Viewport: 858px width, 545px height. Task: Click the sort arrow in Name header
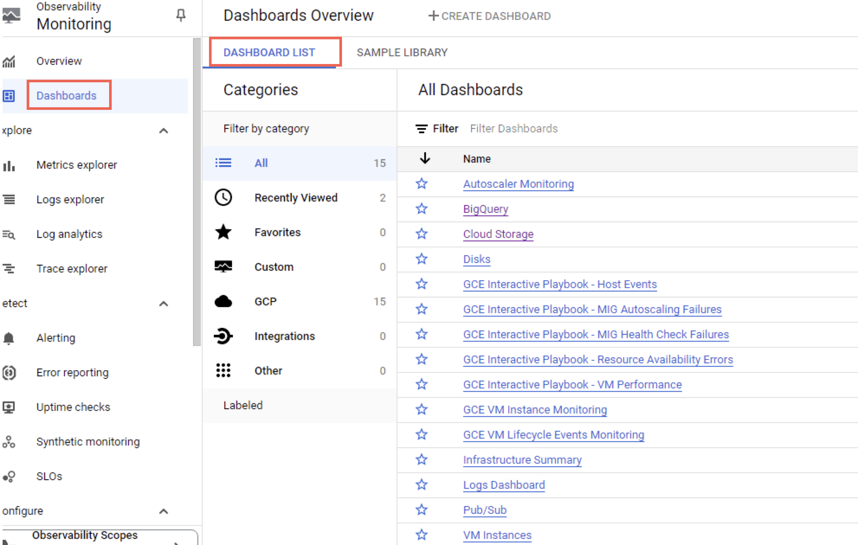425,158
